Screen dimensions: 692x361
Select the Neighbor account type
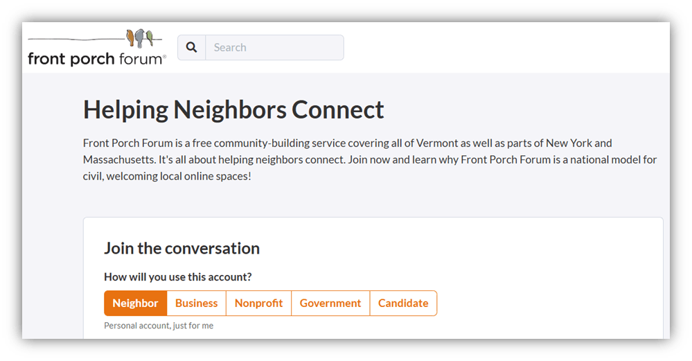click(135, 303)
